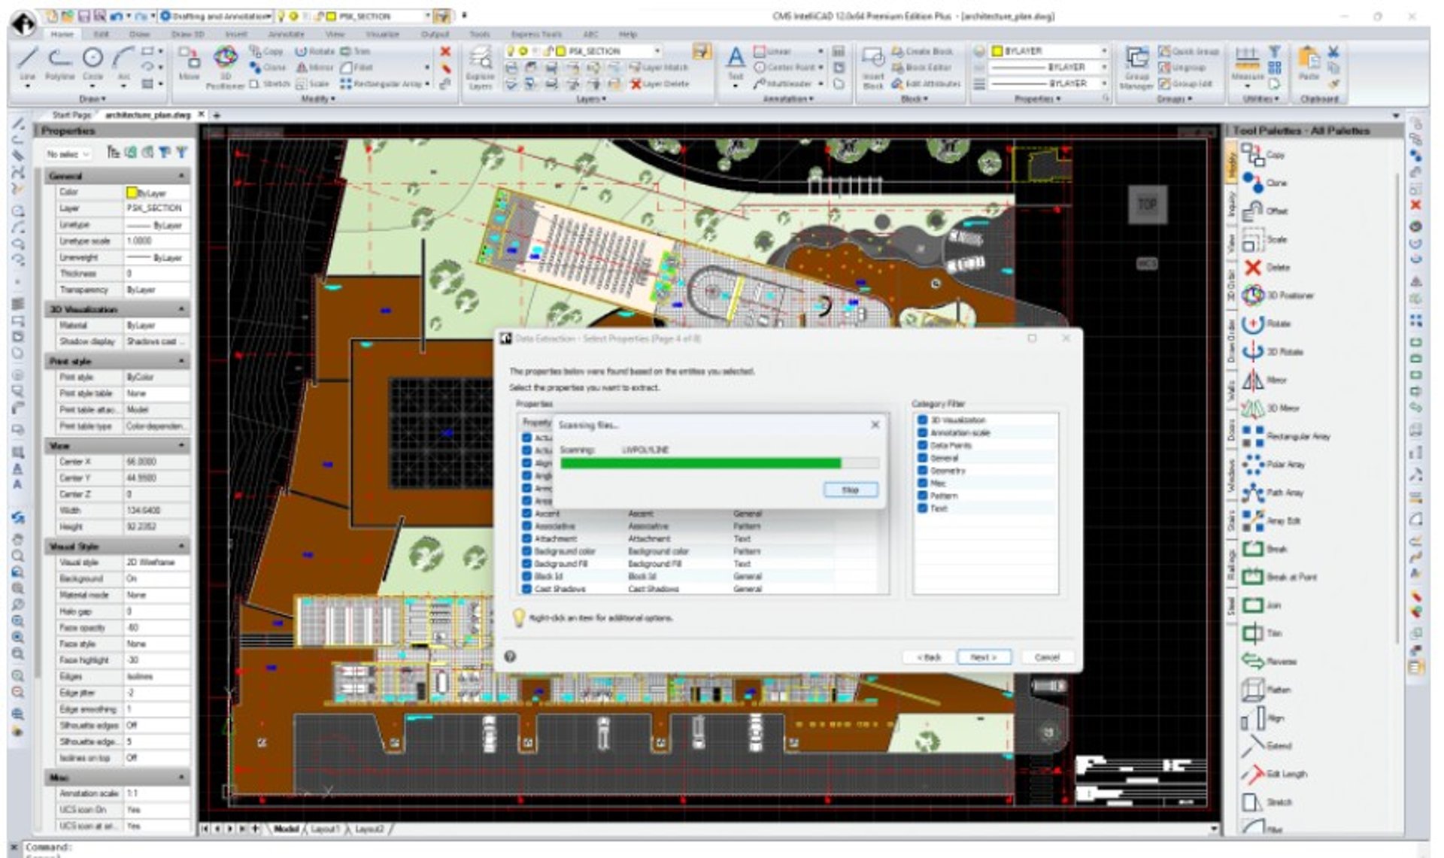
Task: Switch to the Layout1 tab
Action: tap(325, 829)
